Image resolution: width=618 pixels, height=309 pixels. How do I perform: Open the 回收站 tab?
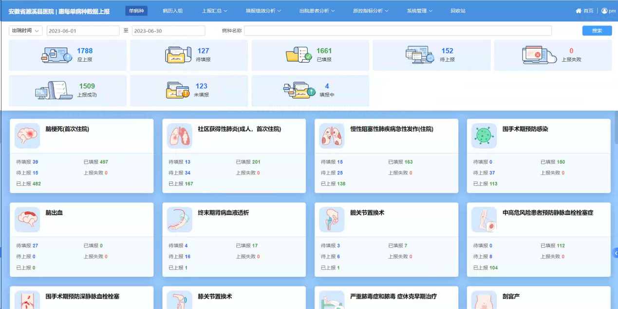[x=458, y=11]
